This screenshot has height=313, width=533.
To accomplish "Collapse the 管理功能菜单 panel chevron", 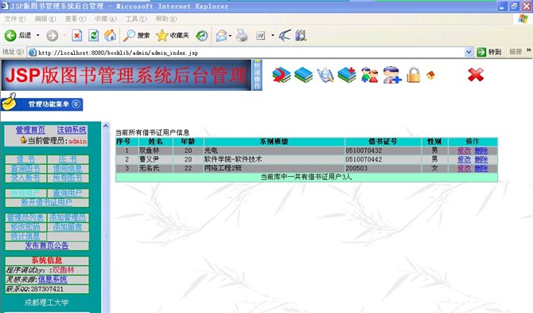I will (76, 104).
